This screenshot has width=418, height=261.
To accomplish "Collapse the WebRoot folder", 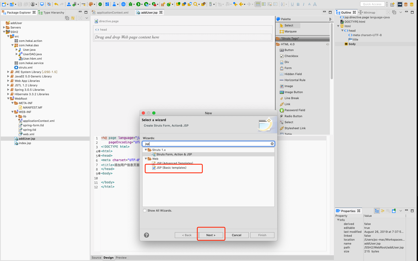I will (x=8, y=99).
